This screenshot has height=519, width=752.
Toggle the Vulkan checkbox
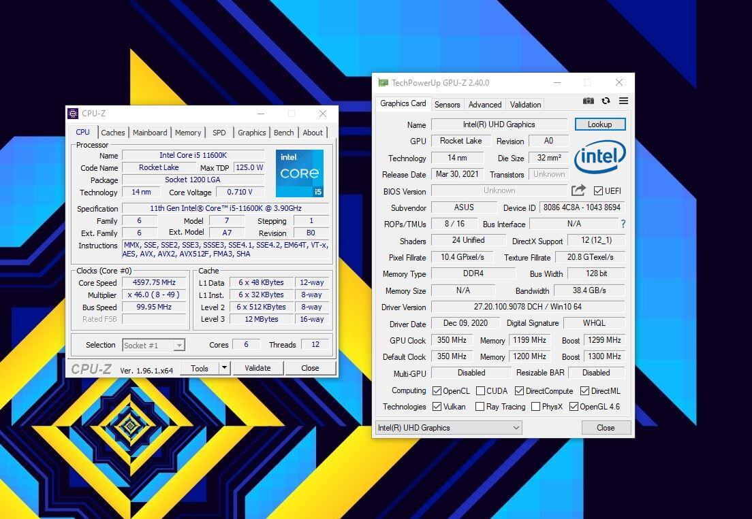437,407
